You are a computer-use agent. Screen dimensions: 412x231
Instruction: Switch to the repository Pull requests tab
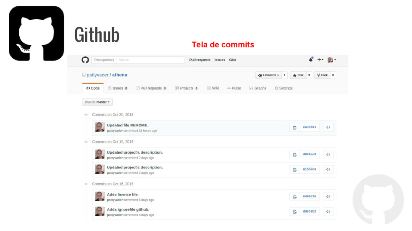tap(151, 88)
